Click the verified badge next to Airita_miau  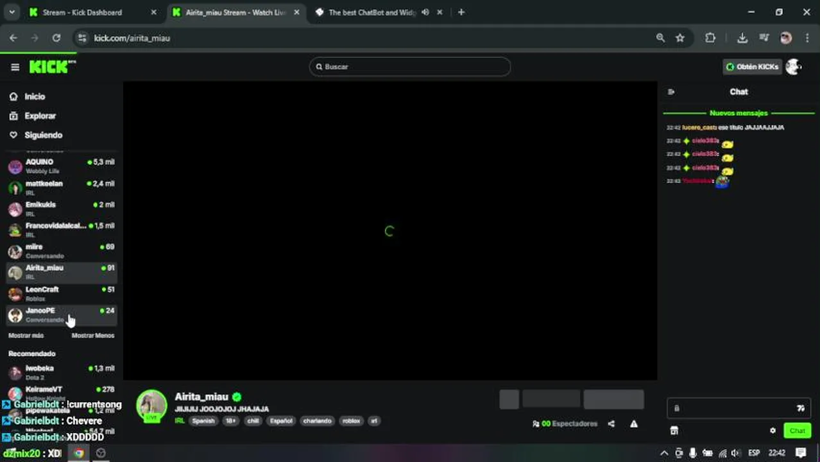click(x=237, y=397)
